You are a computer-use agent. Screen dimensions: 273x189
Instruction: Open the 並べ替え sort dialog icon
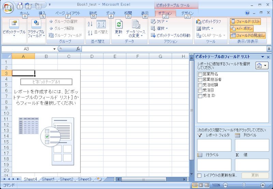pos(101,27)
